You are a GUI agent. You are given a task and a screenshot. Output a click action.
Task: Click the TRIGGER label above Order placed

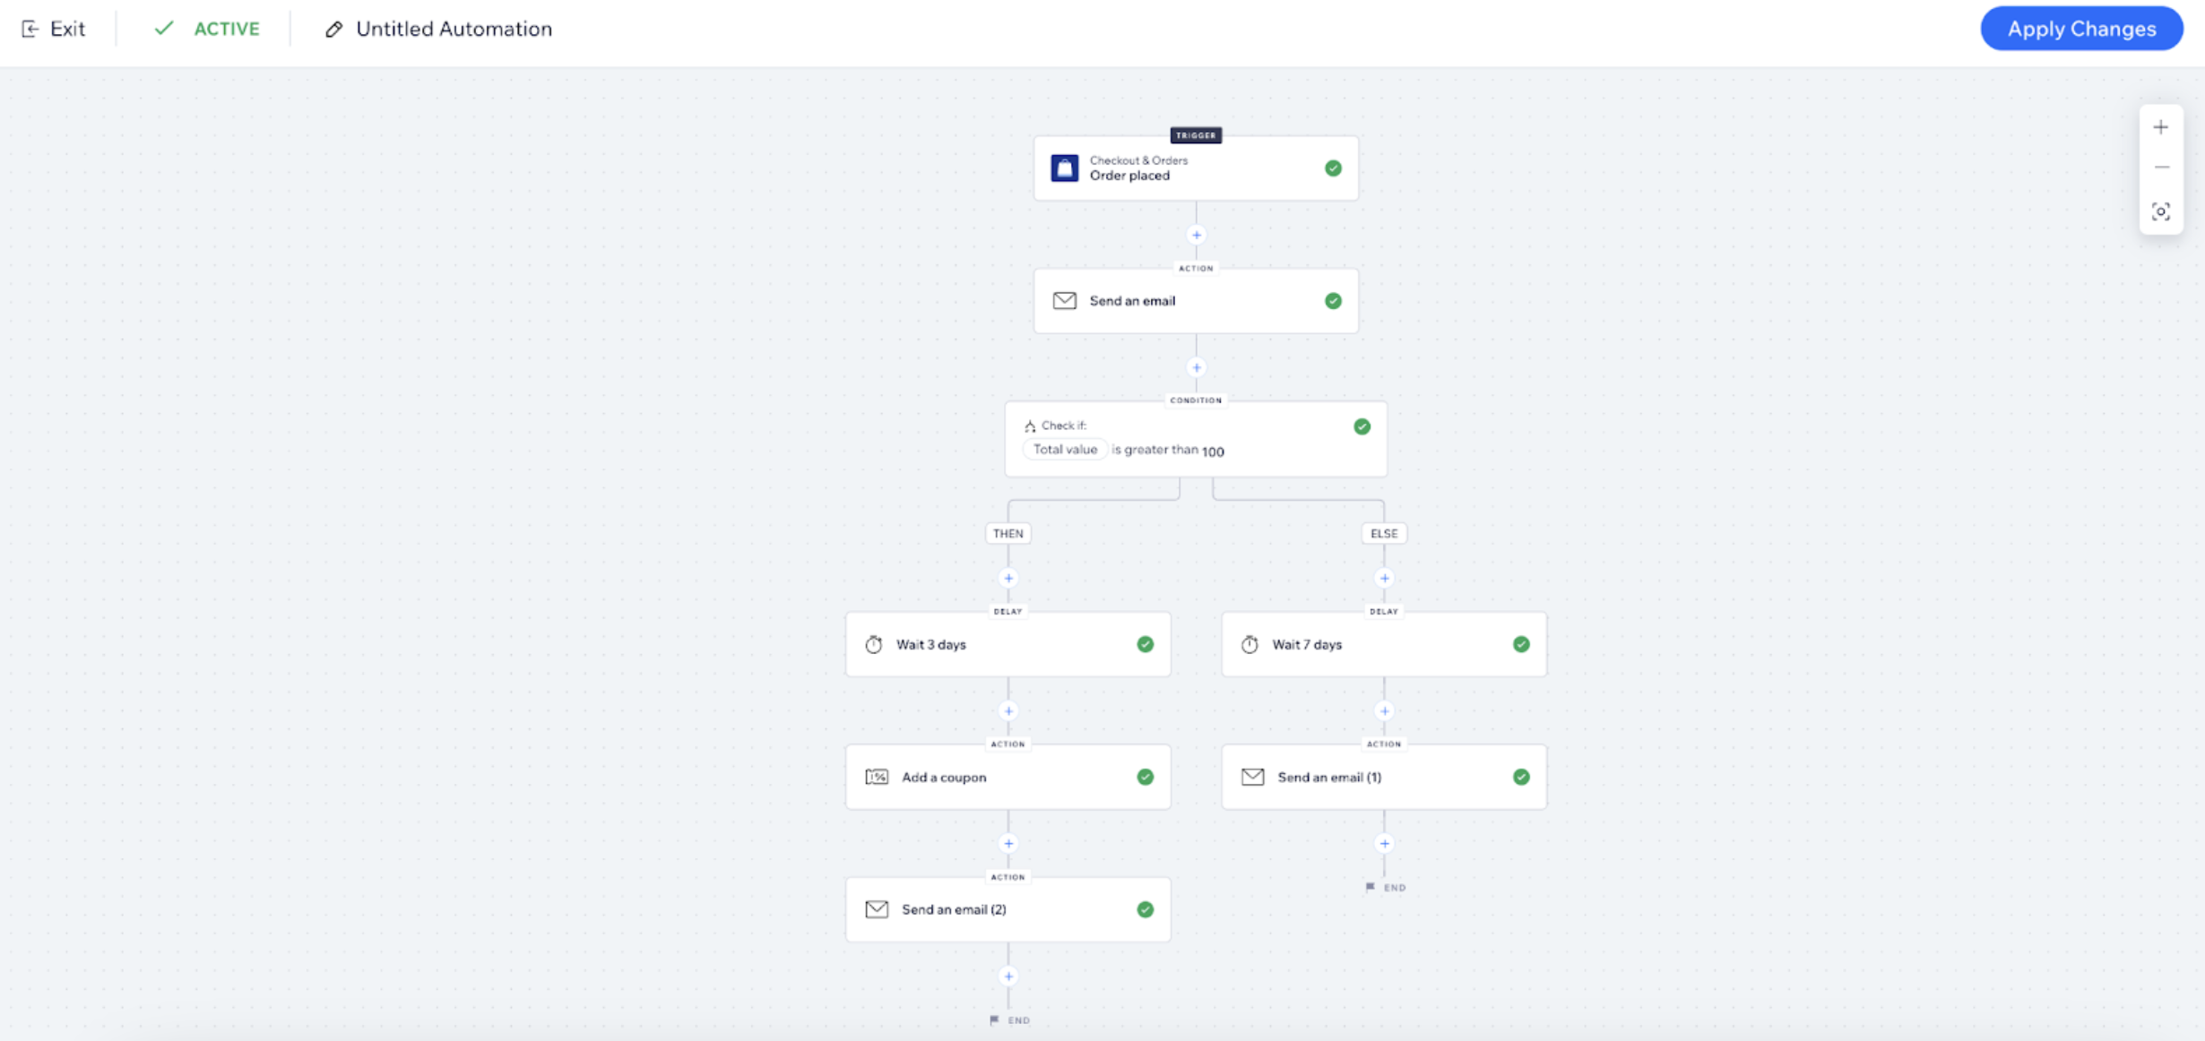(1196, 135)
